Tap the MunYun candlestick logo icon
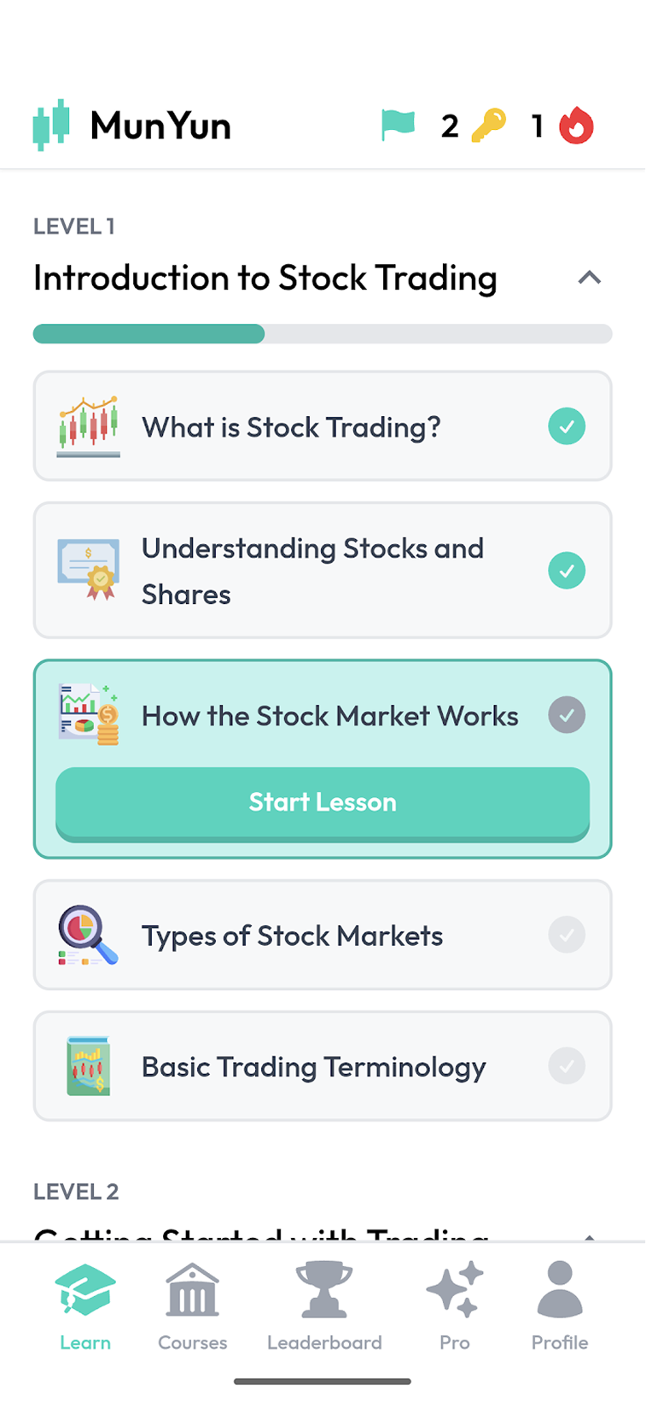 (50, 125)
